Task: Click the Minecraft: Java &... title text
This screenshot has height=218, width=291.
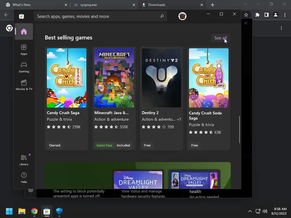Action: click(x=111, y=113)
